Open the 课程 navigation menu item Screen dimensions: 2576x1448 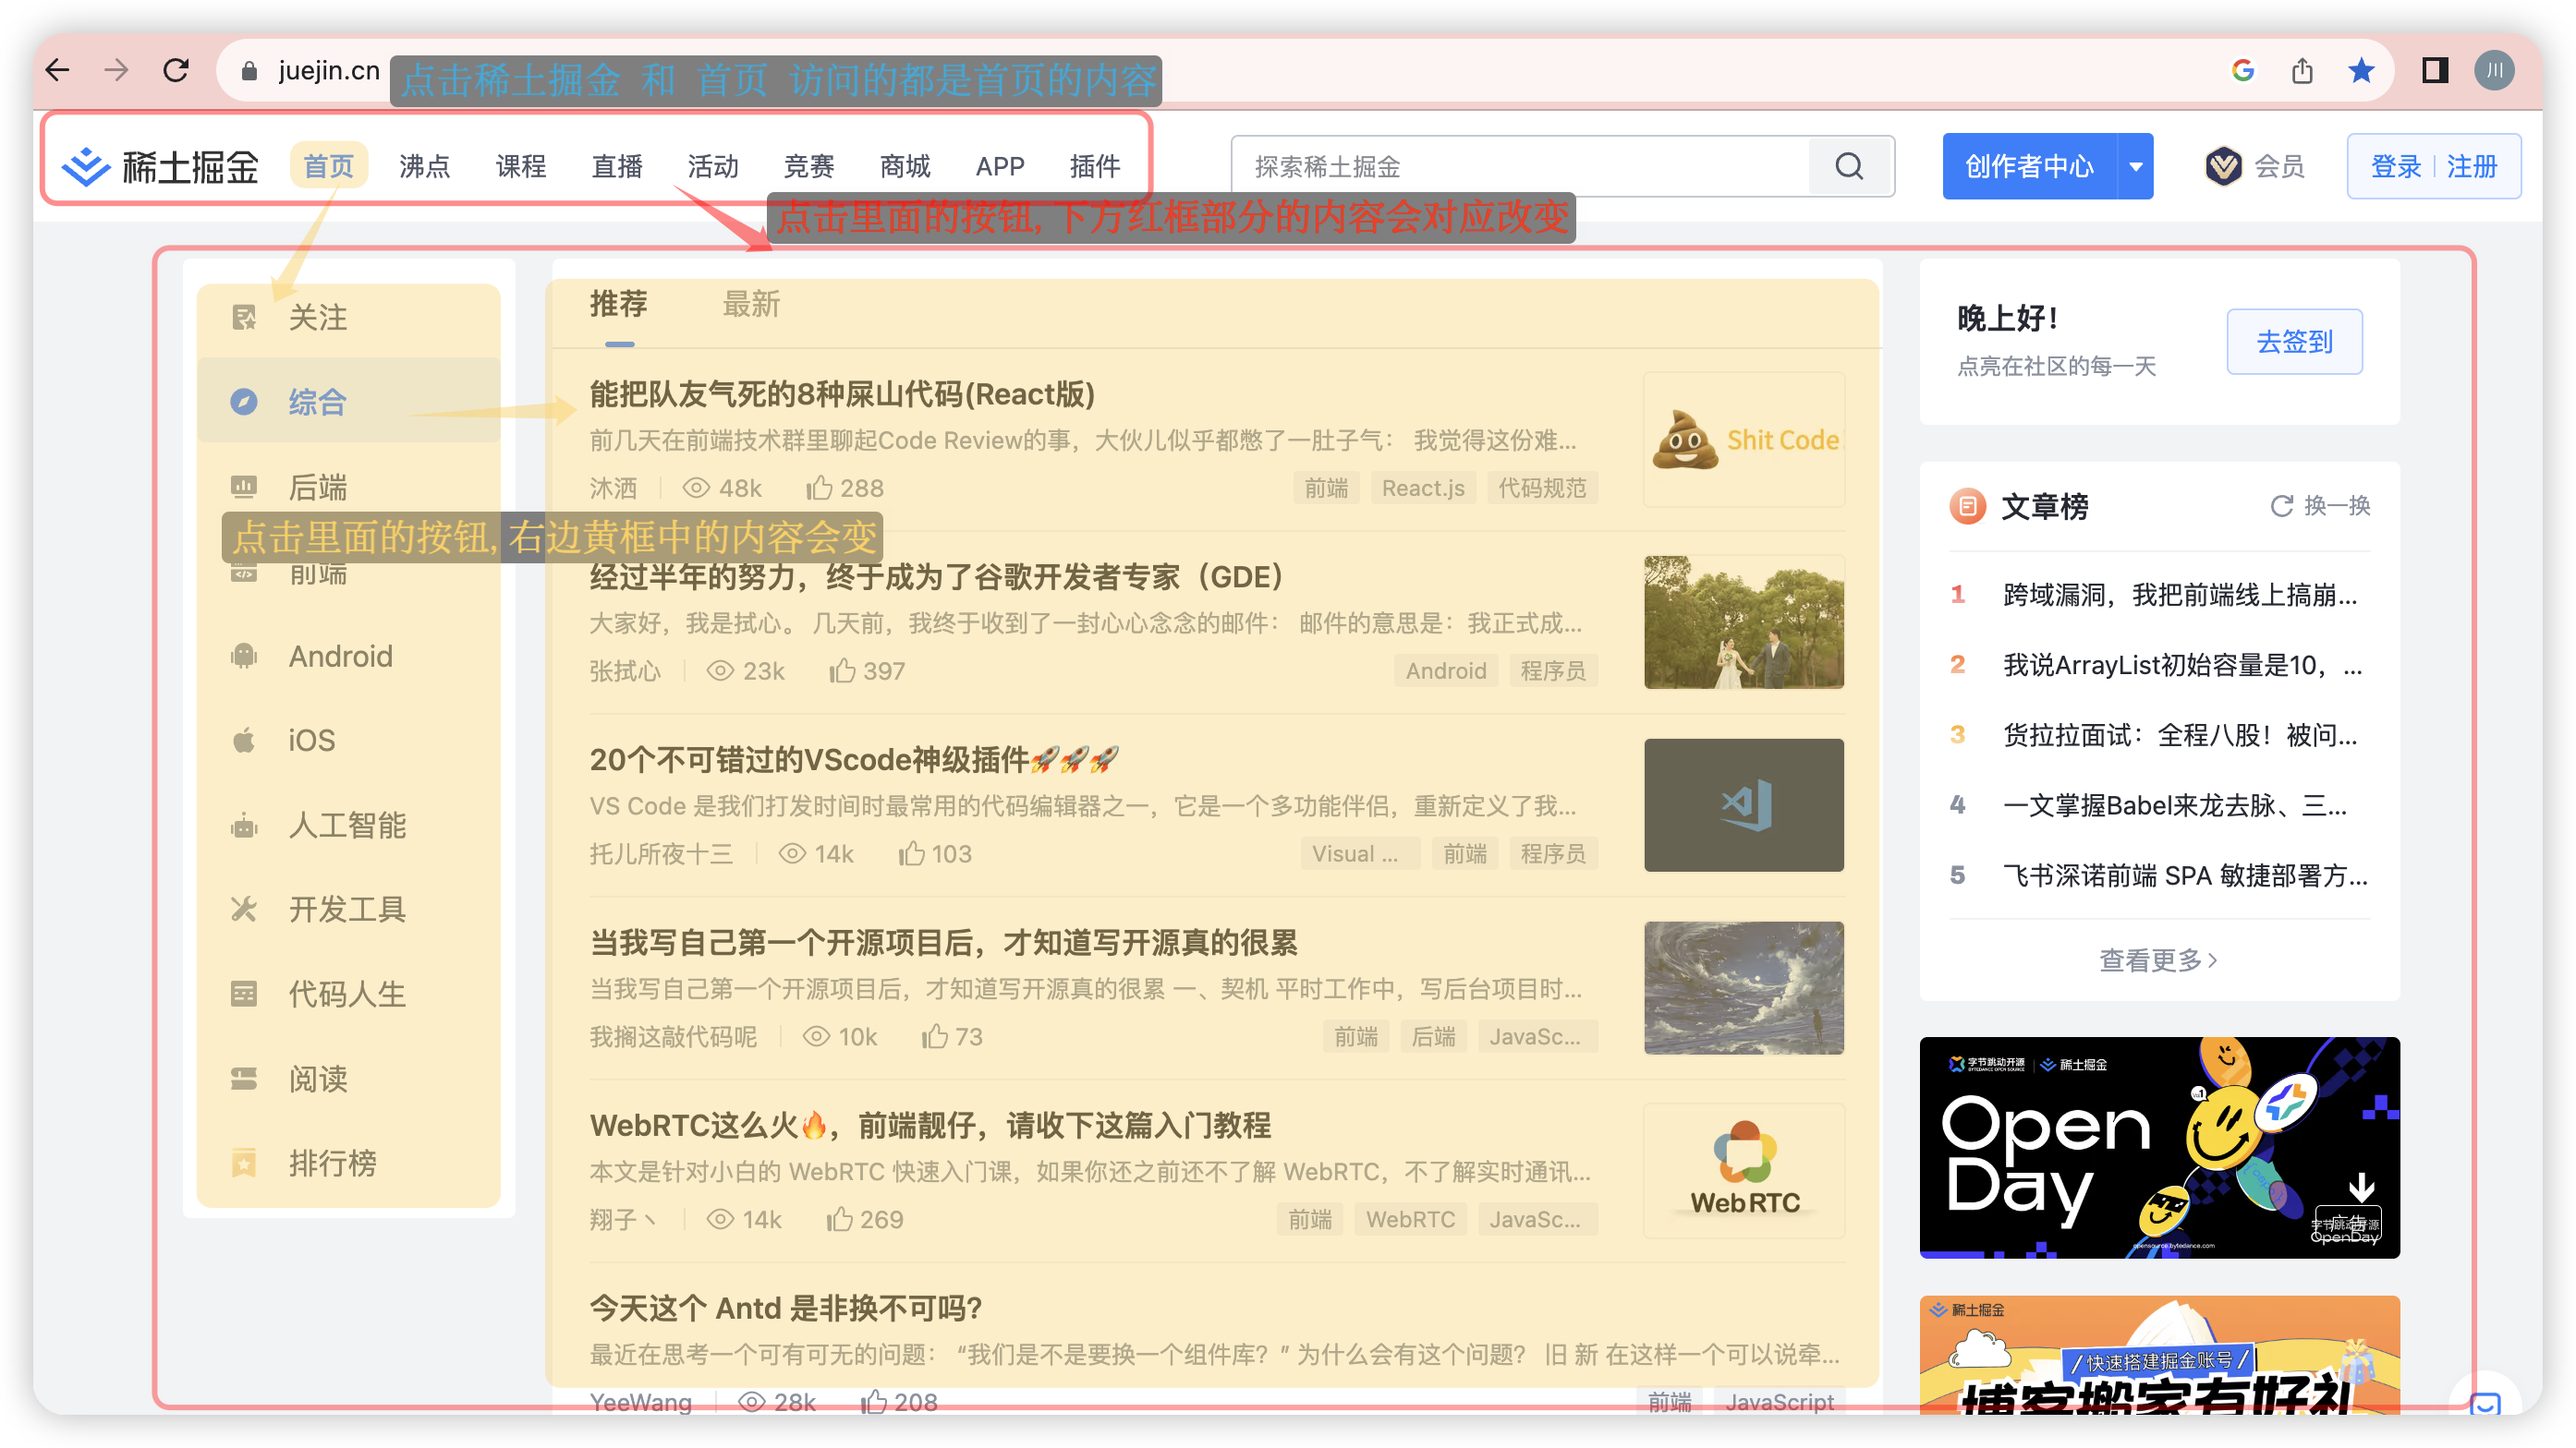(x=521, y=166)
